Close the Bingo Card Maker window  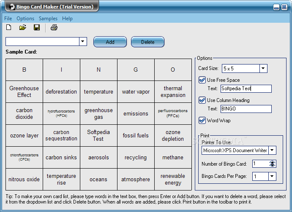click(x=284, y=7)
